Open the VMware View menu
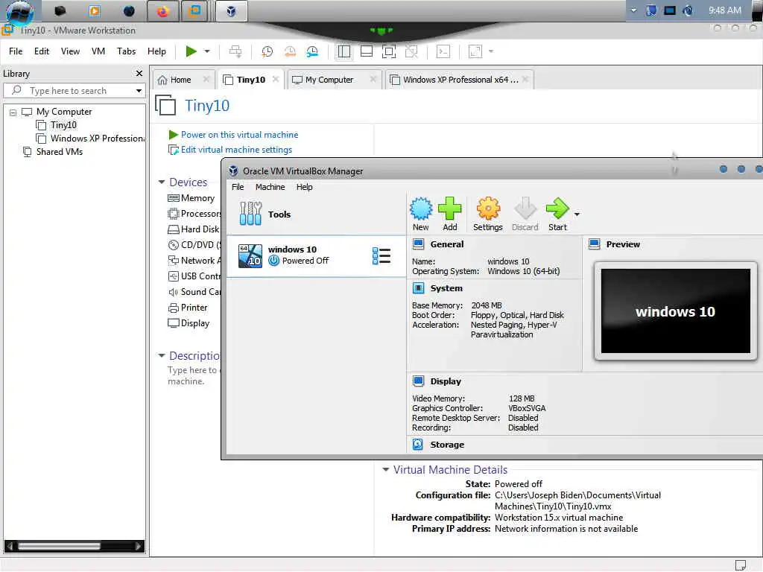763x572 pixels. (70, 51)
